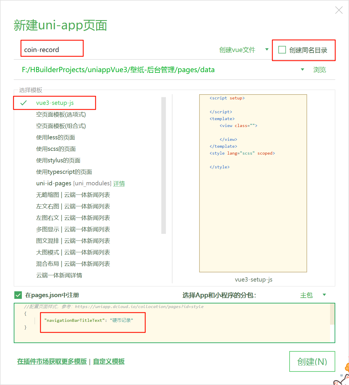Click the 创建vue文件 label text
Image resolution: width=349 pixels, height=385 pixels.
237,50
